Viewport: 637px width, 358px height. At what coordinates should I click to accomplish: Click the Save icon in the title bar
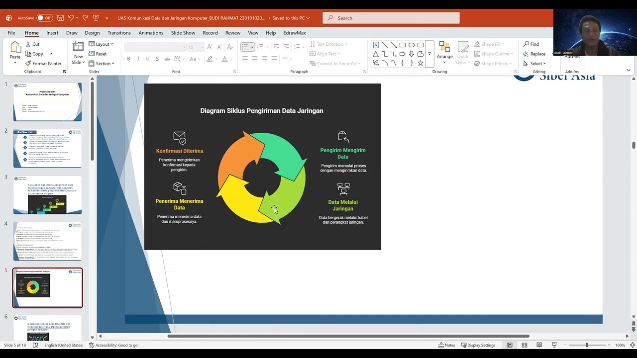point(60,18)
